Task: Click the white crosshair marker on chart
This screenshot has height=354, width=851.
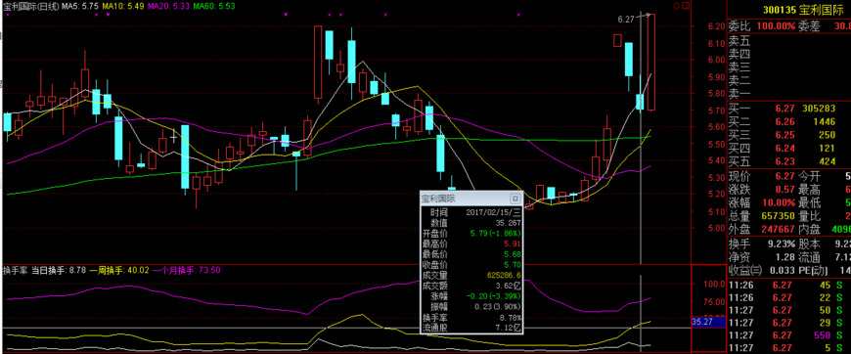Action: pos(173,136)
